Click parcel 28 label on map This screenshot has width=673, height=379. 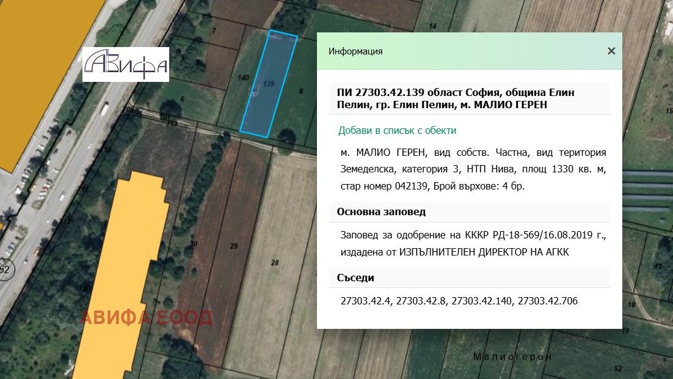tap(275, 262)
